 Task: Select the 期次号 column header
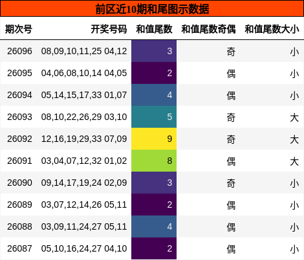pos(19,29)
